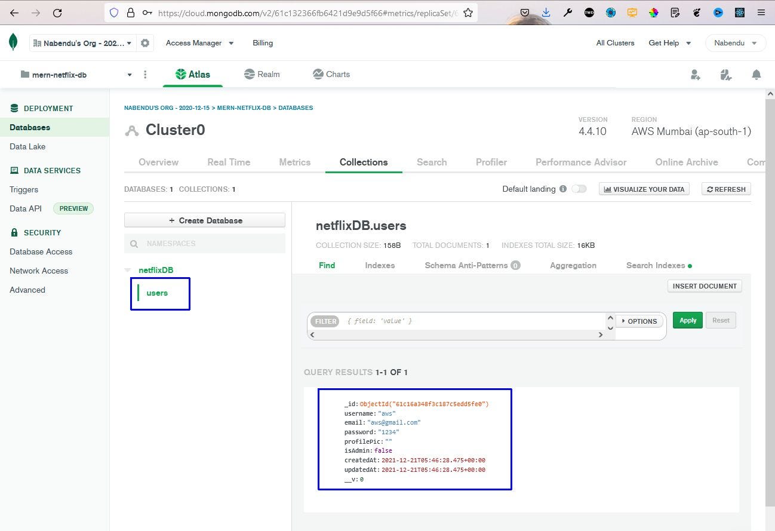Screen dimensions: 775x531
Task: Bookmark page with star icon
Action: [469, 13]
